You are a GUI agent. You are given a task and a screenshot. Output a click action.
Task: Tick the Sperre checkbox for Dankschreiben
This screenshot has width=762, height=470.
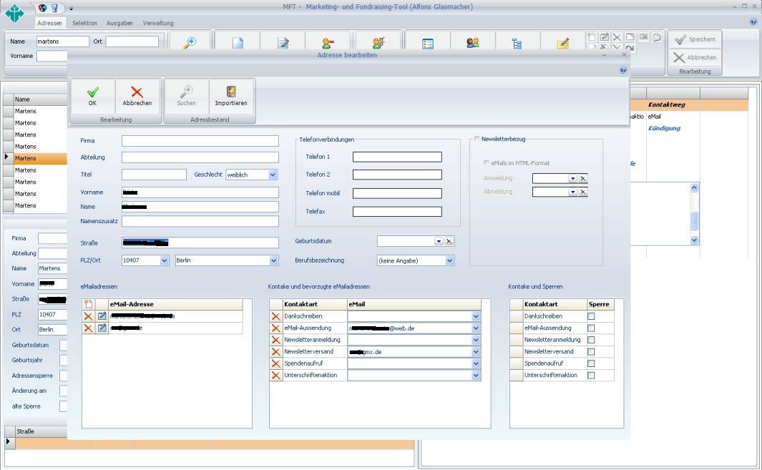coord(591,316)
